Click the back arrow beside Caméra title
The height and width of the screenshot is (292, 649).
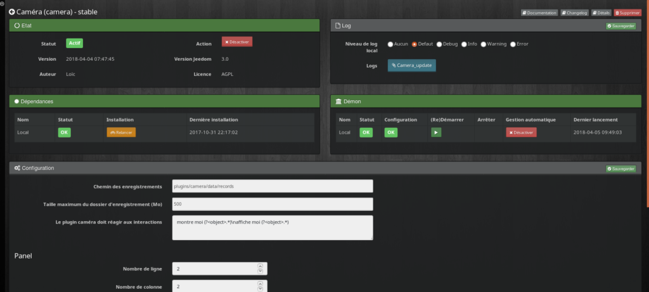coord(11,12)
